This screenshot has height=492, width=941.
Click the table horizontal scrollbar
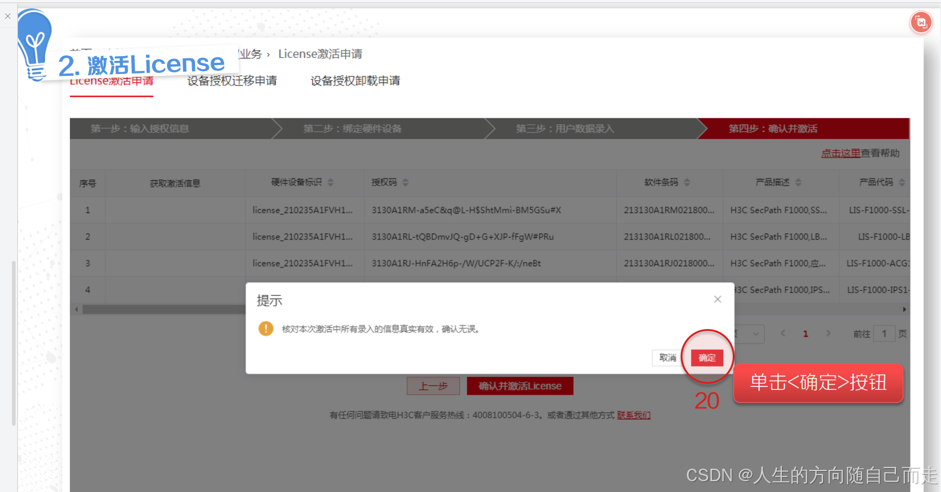(164, 309)
